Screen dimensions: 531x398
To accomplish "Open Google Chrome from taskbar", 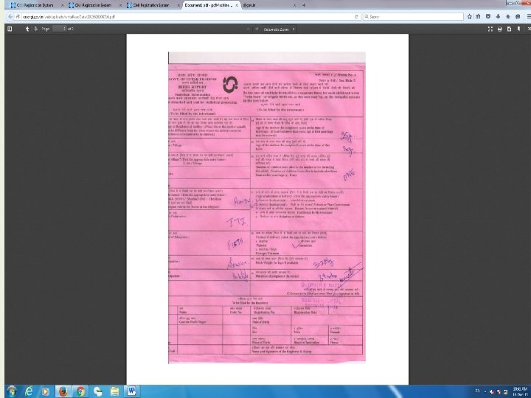I will point(80,391).
